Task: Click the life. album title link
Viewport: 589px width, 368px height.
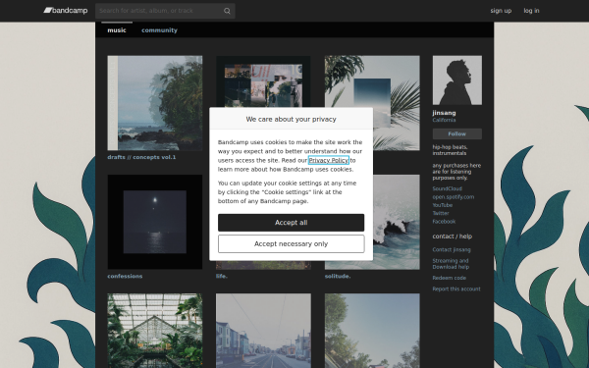Action: point(222,276)
